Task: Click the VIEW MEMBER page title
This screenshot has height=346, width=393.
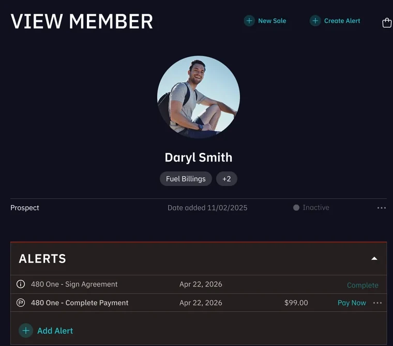Action: point(82,21)
